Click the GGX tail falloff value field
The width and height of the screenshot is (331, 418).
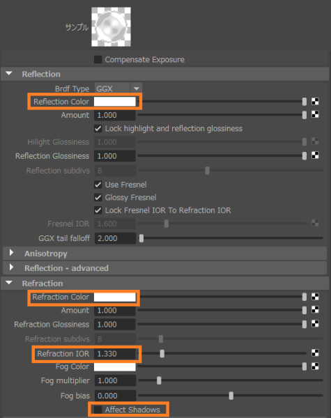(x=115, y=238)
